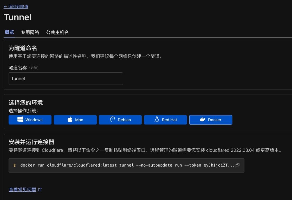This screenshot has width=292, height=200.
Task: Open the 概览 tab
Action: [9, 32]
